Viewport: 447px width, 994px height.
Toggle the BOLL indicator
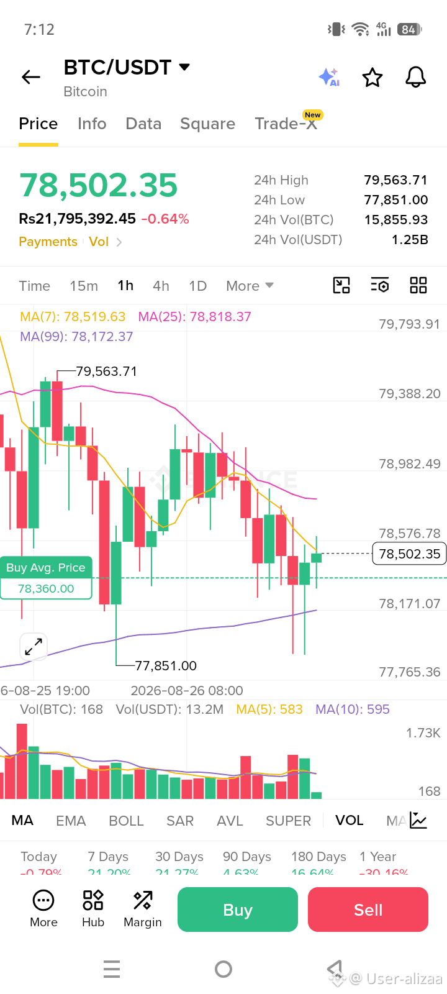(x=127, y=821)
